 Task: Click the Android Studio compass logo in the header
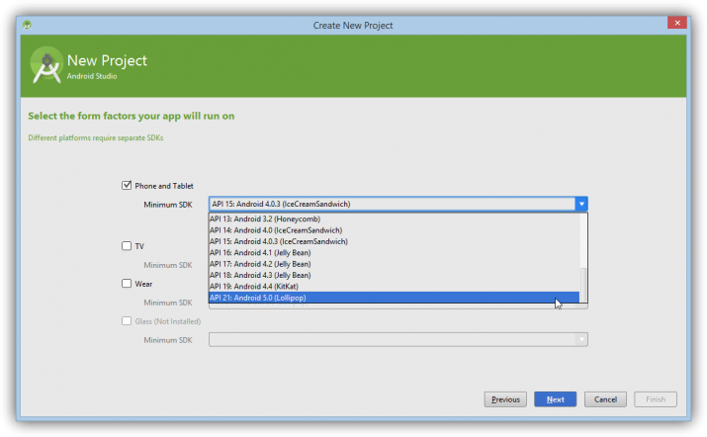pos(46,65)
